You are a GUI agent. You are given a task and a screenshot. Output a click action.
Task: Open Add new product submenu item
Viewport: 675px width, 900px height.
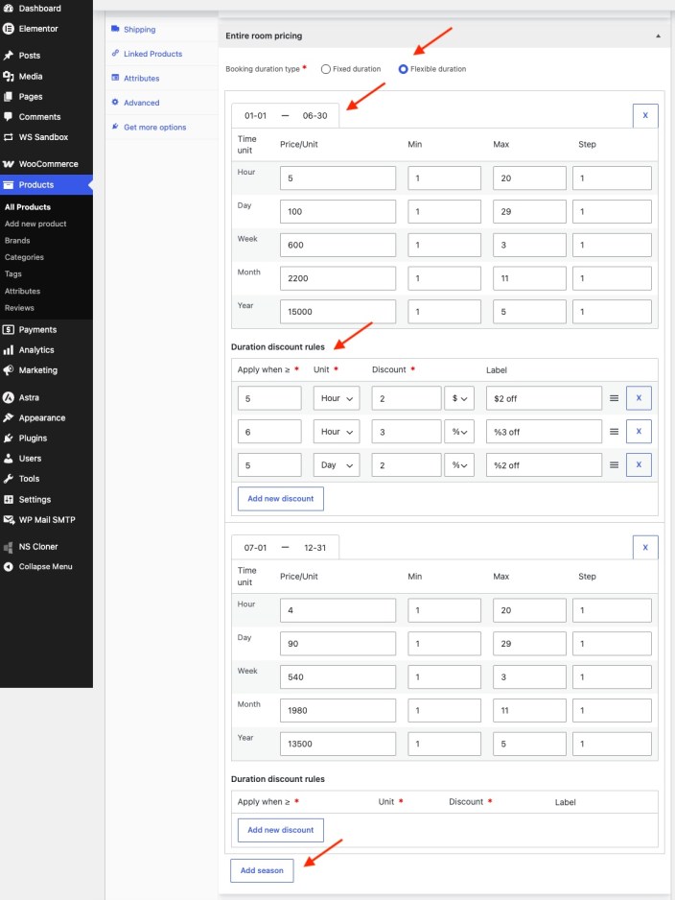[x=35, y=224]
